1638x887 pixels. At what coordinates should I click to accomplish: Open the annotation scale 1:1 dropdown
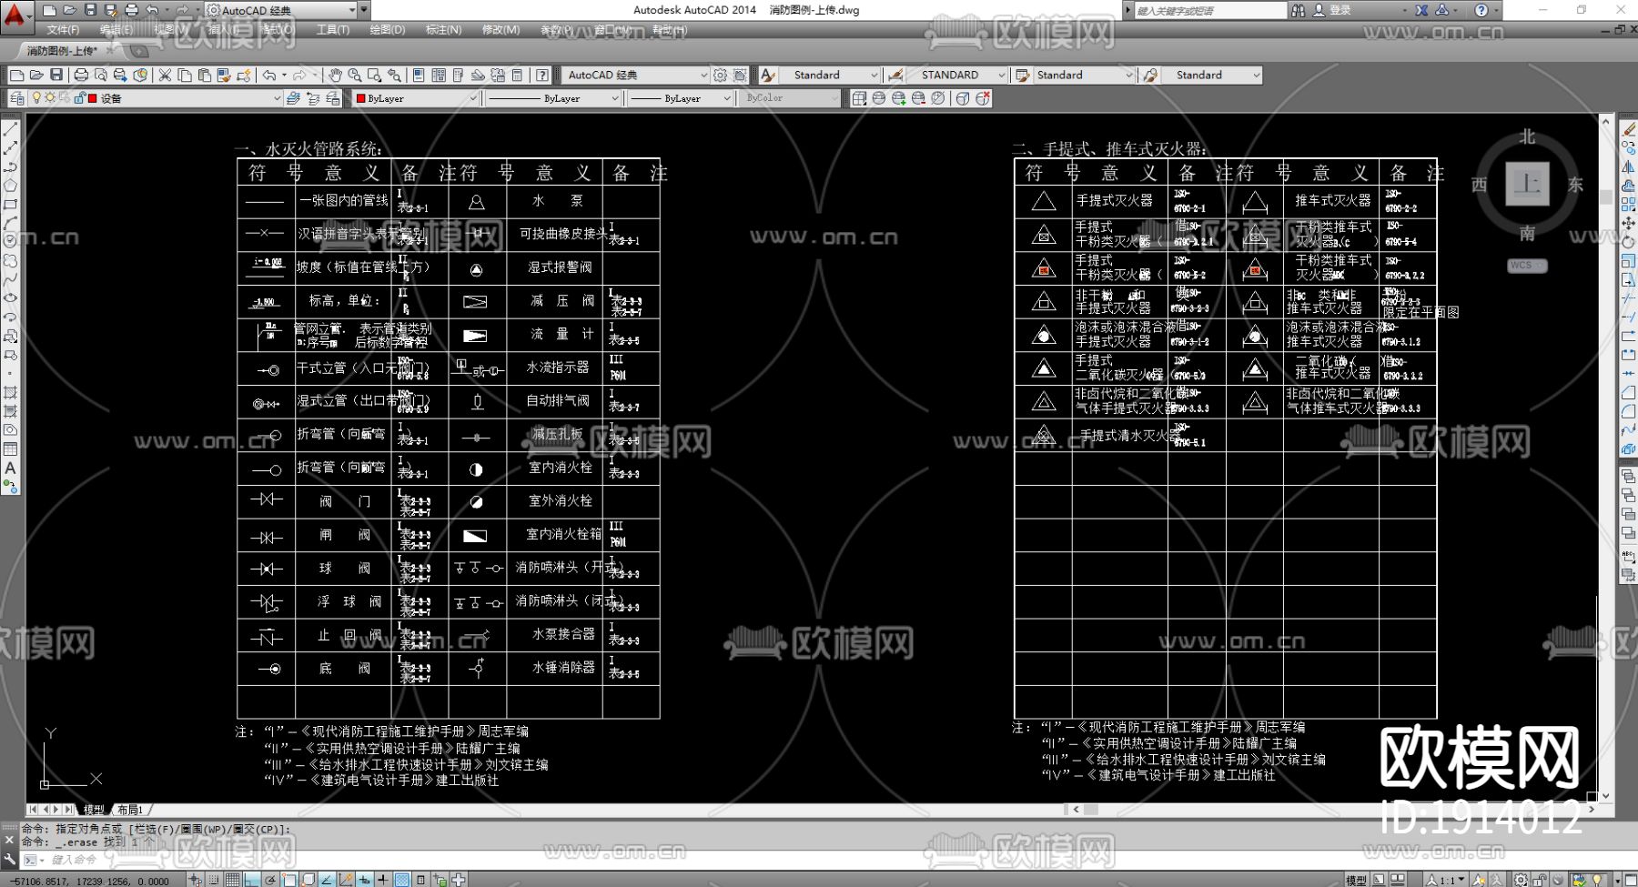[x=1445, y=880]
